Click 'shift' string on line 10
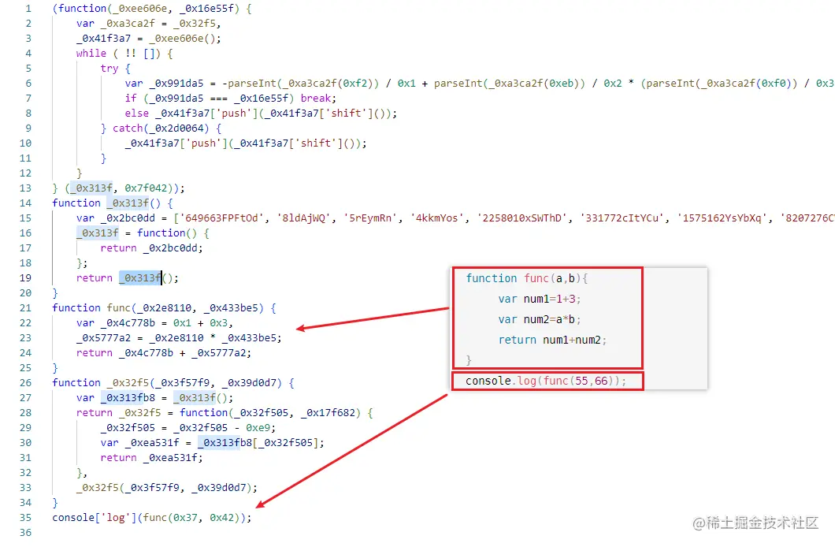The width and height of the screenshot is (835, 547). [x=315, y=143]
